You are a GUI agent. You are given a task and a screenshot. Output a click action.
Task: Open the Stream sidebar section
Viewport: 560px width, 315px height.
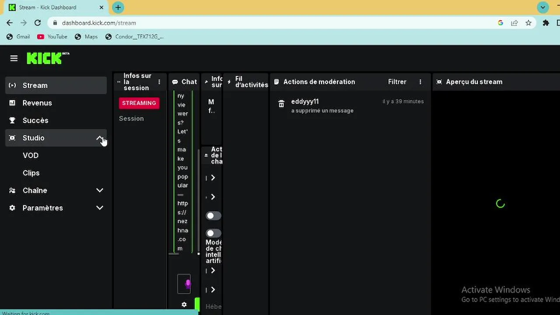[56, 85]
